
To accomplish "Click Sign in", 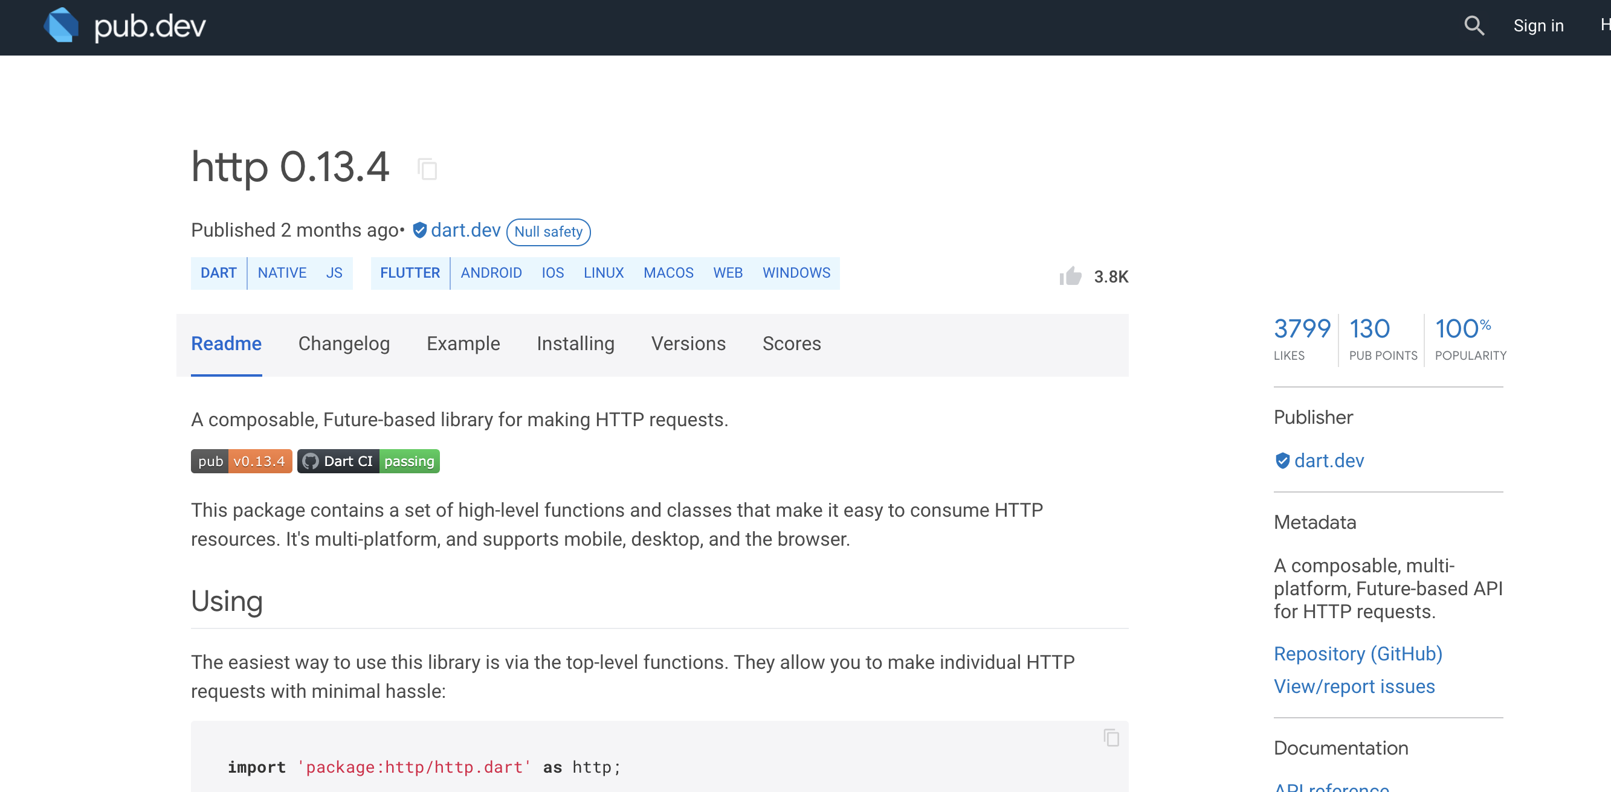I will pyautogui.click(x=1538, y=25).
